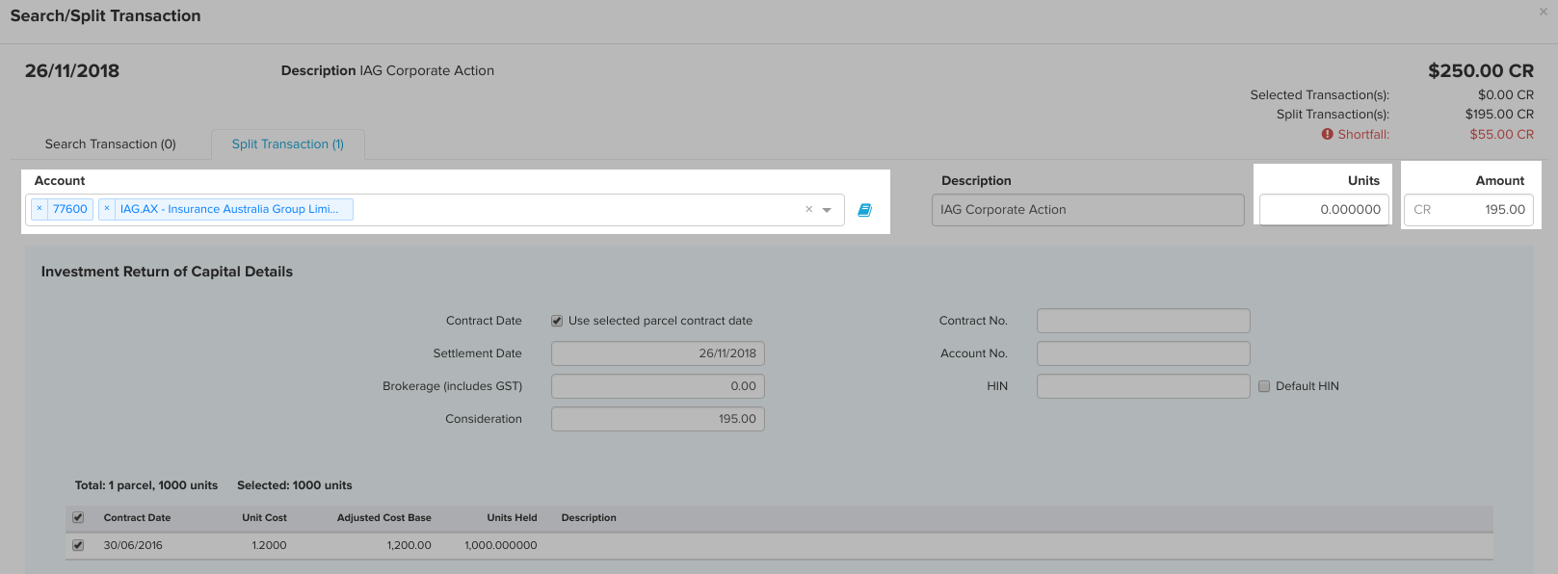This screenshot has width=1558, height=574.
Task: Remove the IAG.AX account tag
Action: point(107,209)
